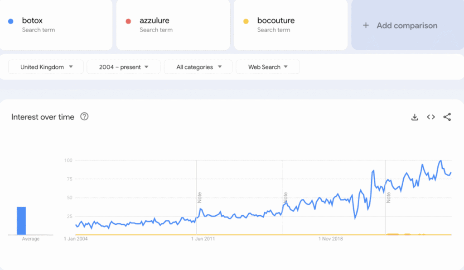The image size is (464, 270).
Task: Click the Note marker before Nov 2018
Action: [x=285, y=197]
